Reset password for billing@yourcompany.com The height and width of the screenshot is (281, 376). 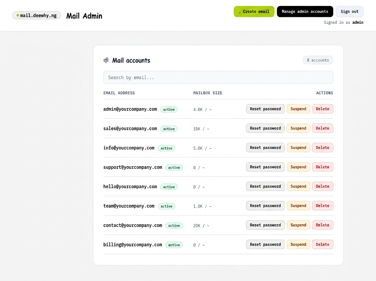click(265, 244)
